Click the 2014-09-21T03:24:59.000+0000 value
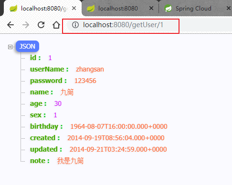 [x=118, y=149]
